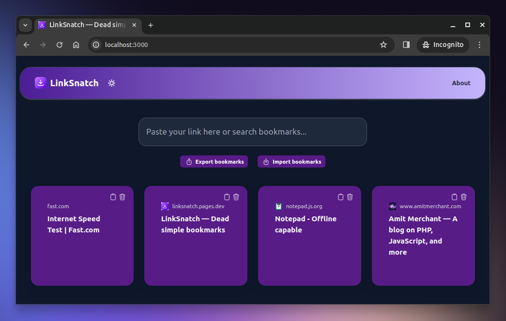Delete the www.amitmerchant.com bookmark
The image size is (506, 321).
464,197
